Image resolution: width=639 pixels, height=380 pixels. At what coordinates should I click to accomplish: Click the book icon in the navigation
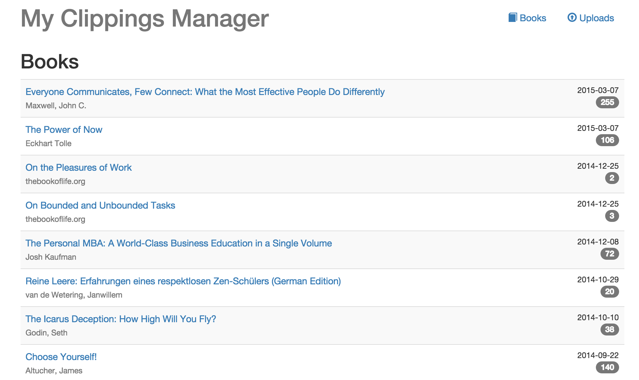click(x=513, y=18)
